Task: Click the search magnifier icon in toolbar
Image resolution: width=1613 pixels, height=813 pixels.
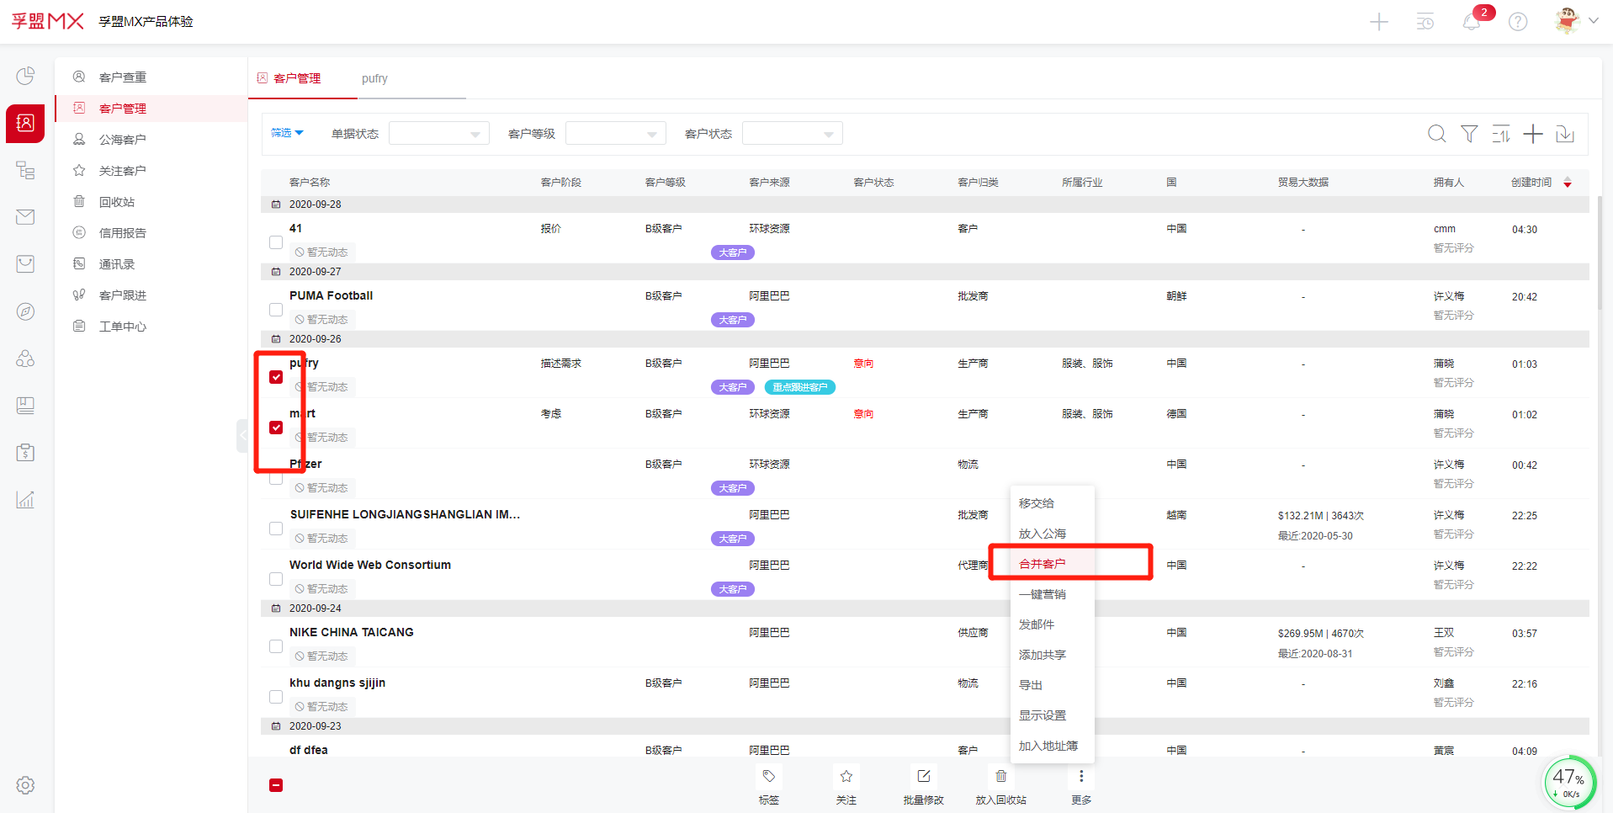Action: coord(1436,134)
